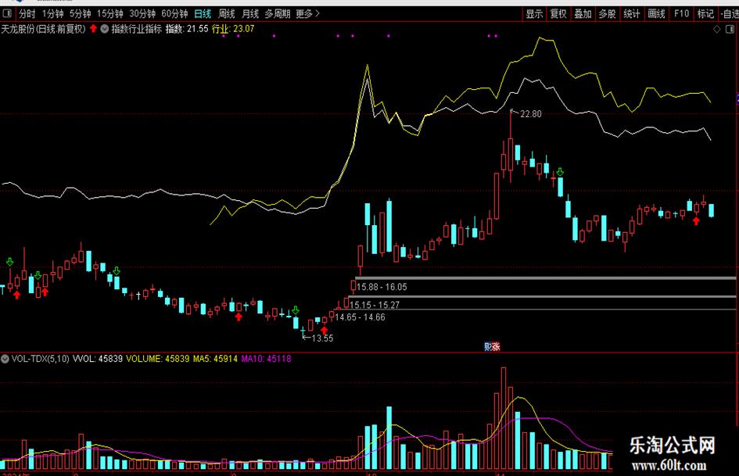The height and width of the screenshot is (476, 739).
Task: Click the 叠加 overlay button
Action: 583,14
